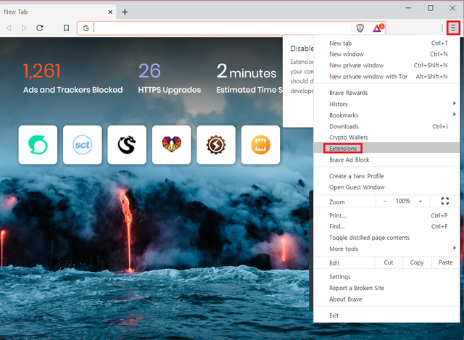Click the Google icon in address bar
This screenshot has width=464, height=340.
(x=86, y=28)
